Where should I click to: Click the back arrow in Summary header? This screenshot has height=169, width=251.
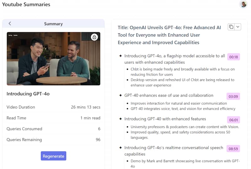pyautogui.click(x=10, y=24)
